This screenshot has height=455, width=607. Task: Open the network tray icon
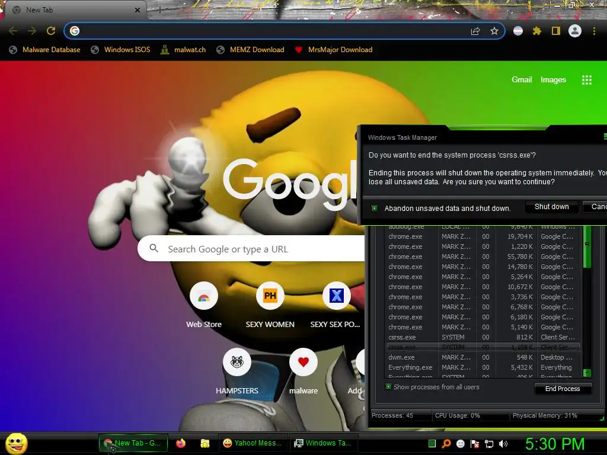point(489,443)
